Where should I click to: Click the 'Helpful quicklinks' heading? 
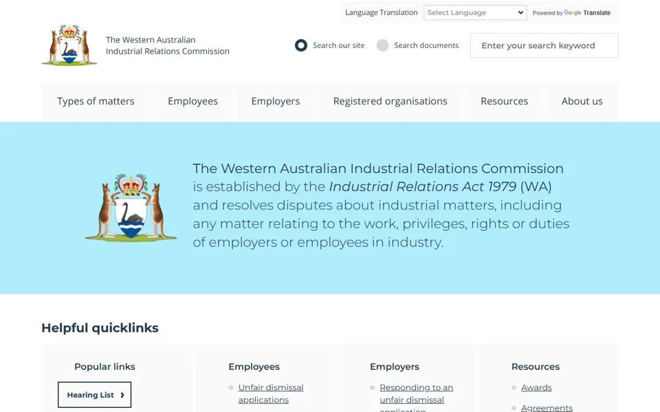(100, 328)
